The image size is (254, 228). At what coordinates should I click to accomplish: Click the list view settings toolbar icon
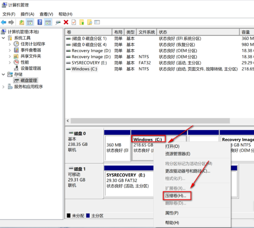click(x=97, y=22)
